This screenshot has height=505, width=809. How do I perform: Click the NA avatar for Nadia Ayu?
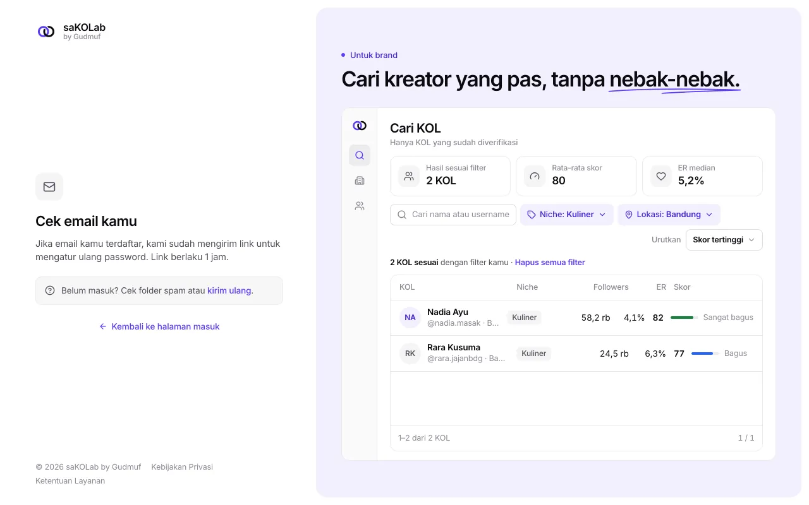[x=410, y=318]
